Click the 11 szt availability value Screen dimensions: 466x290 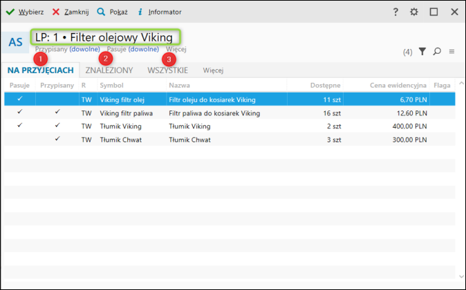point(332,99)
